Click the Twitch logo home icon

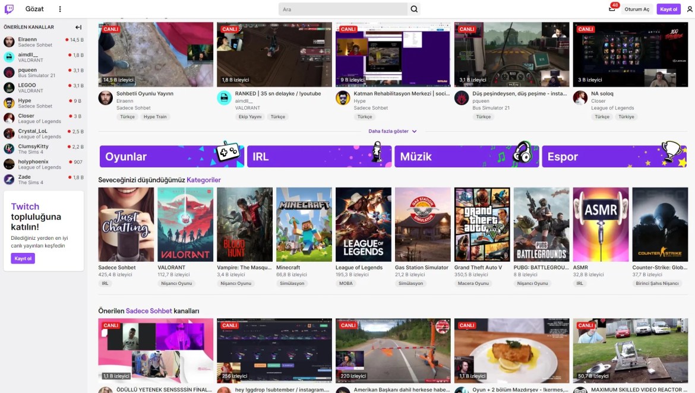pos(9,9)
